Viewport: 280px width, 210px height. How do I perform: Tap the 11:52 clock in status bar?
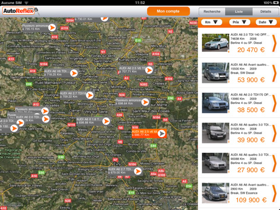tap(140, 2)
